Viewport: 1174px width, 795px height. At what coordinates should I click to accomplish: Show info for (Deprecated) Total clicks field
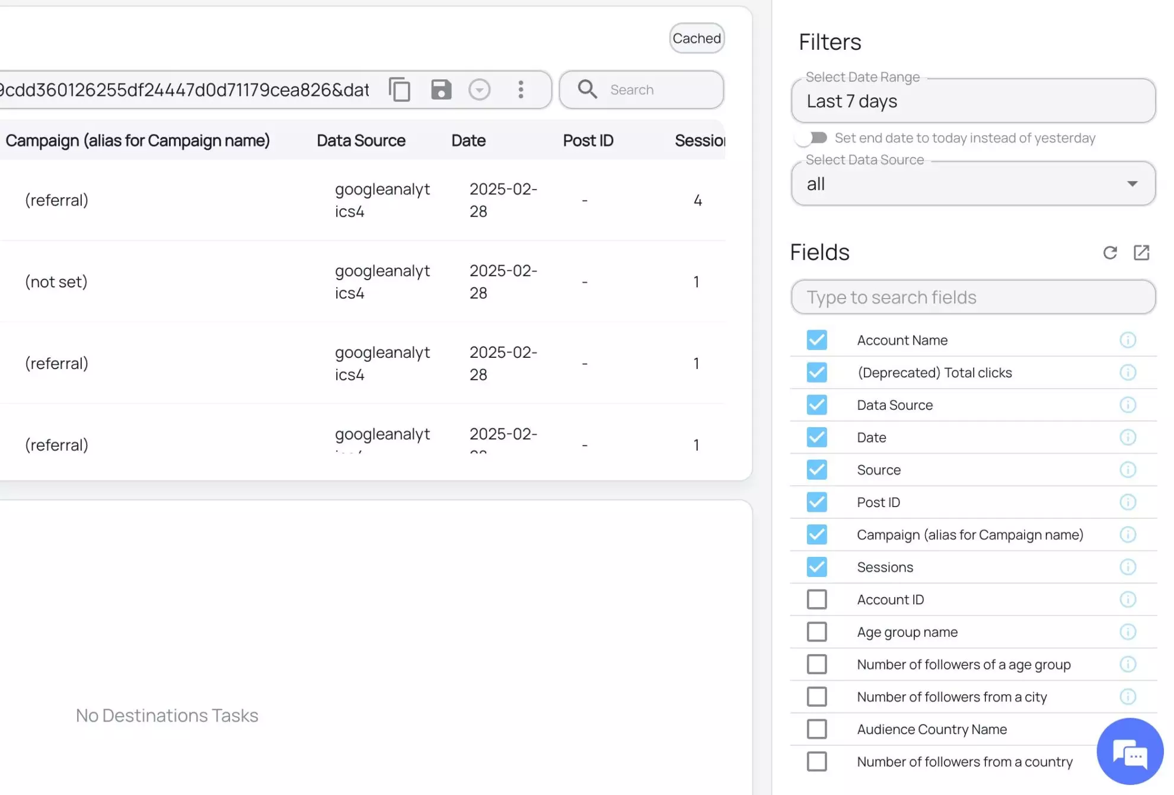pyautogui.click(x=1127, y=373)
